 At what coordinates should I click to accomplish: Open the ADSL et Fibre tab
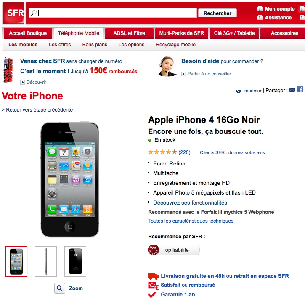(129, 33)
